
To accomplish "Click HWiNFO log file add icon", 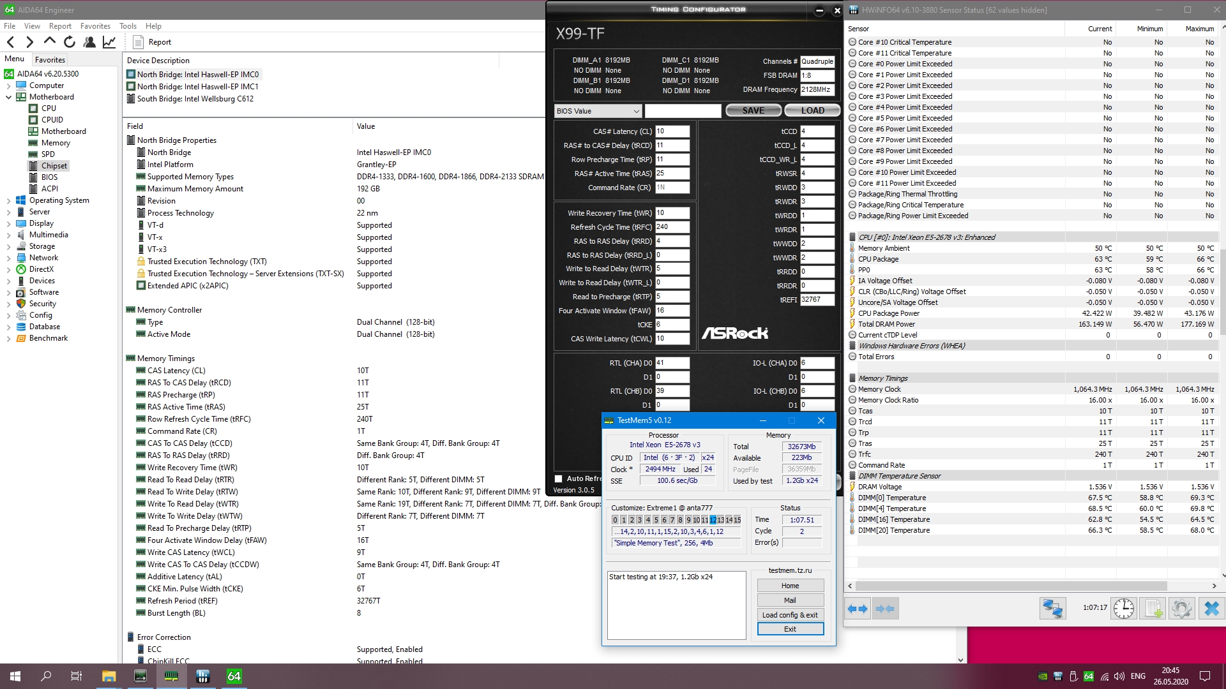I will click(x=1153, y=609).
